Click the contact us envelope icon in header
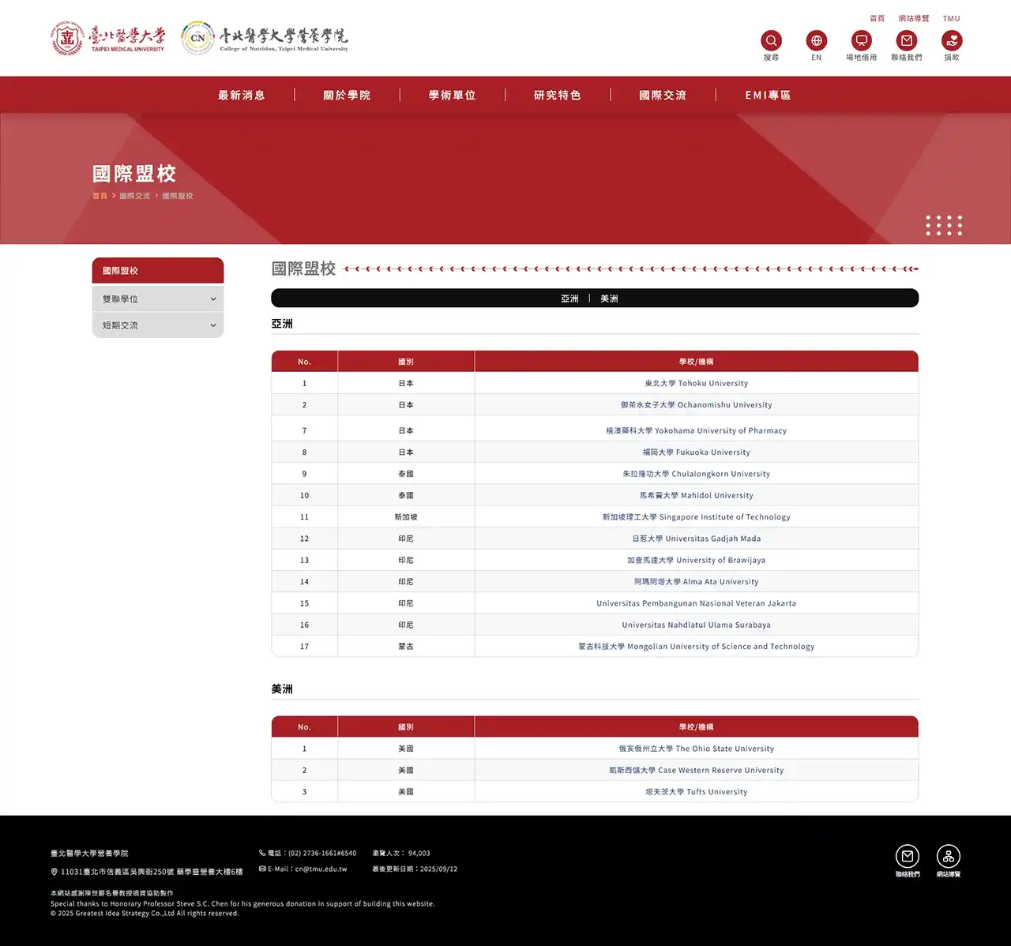 pos(906,40)
